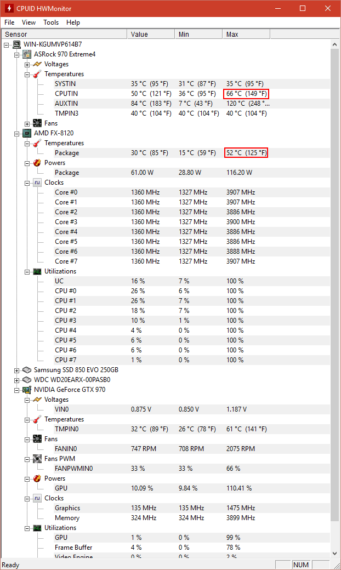Click the Max column header
The width and height of the screenshot is (341, 570).
tap(247, 34)
